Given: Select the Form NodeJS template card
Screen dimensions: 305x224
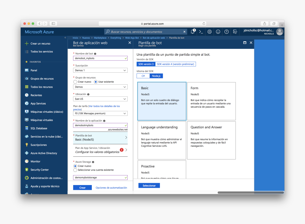Looking at the screenshot, I should point(211,101).
